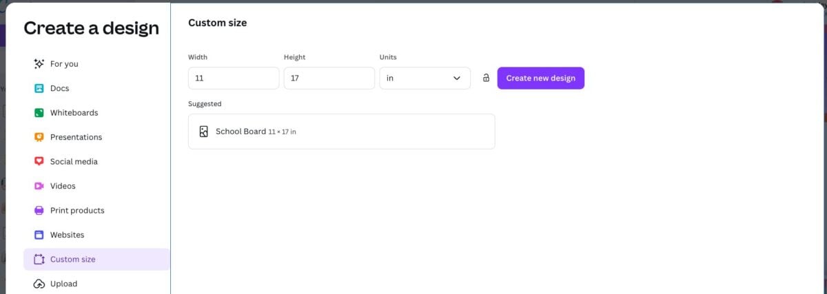Go to Print products category
The height and width of the screenshot is (294, 827).
click(x=77, y=211)
